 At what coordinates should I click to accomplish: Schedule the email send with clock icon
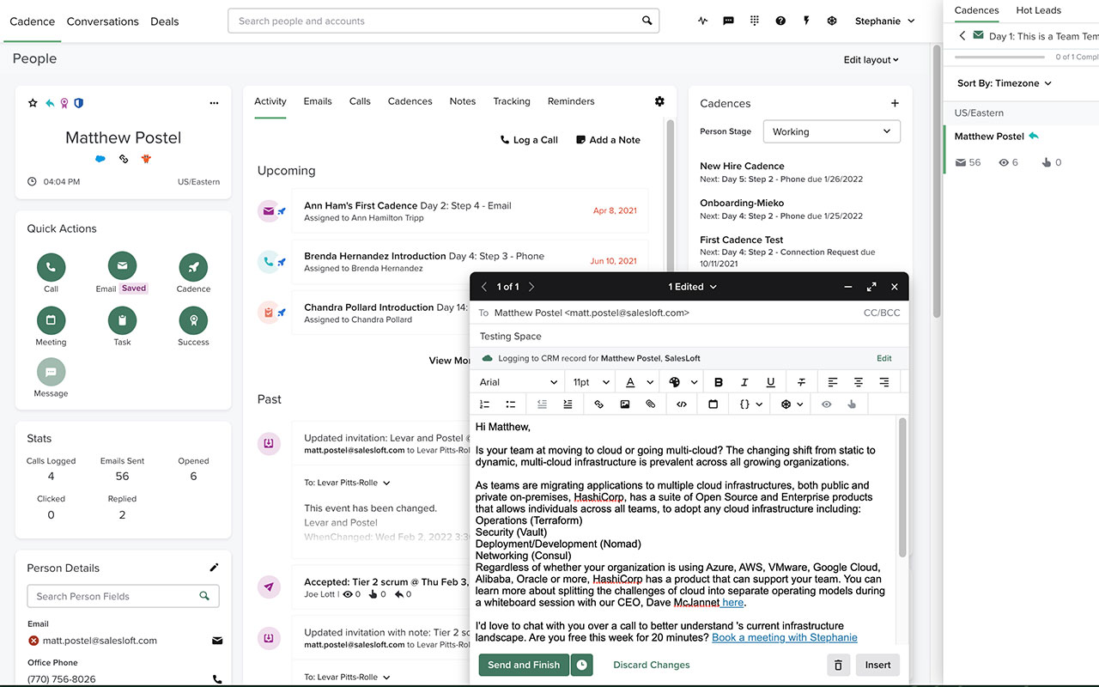click(x=582, y=665)
